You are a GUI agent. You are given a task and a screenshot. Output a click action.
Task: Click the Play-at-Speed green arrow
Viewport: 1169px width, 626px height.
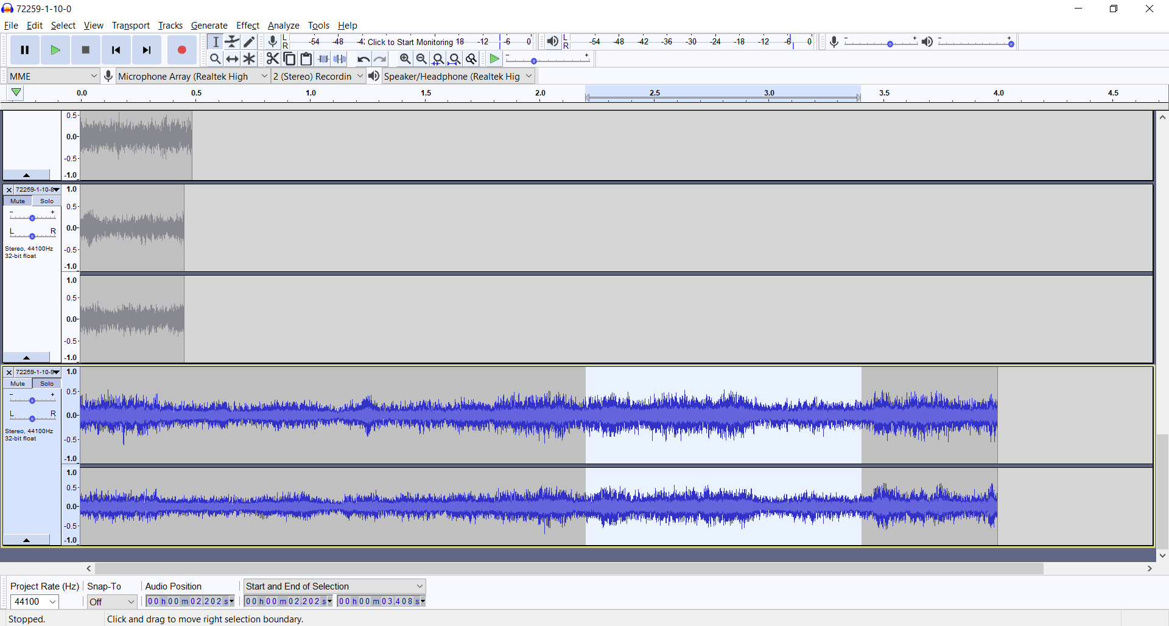[494, 58]
